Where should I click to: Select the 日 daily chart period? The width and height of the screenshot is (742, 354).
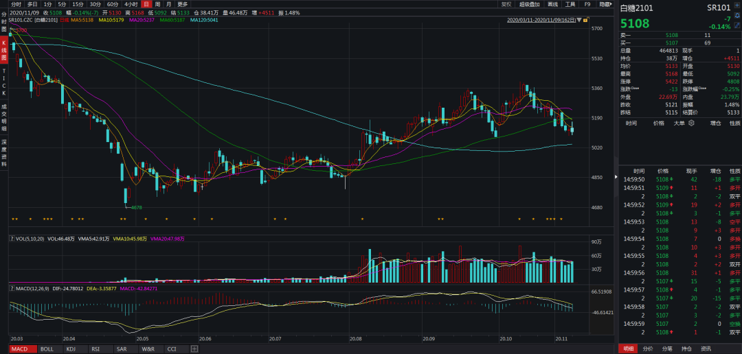146,4
